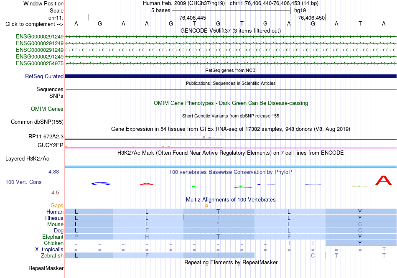Click the genome position text chr11:76,406,440-76,406,453
This screenshot has width=397, height=278.
[x=265, y=3]
